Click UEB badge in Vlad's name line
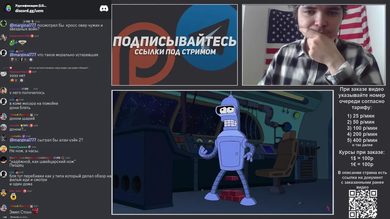This screenshot has width=390, height=219. [57, 158]
